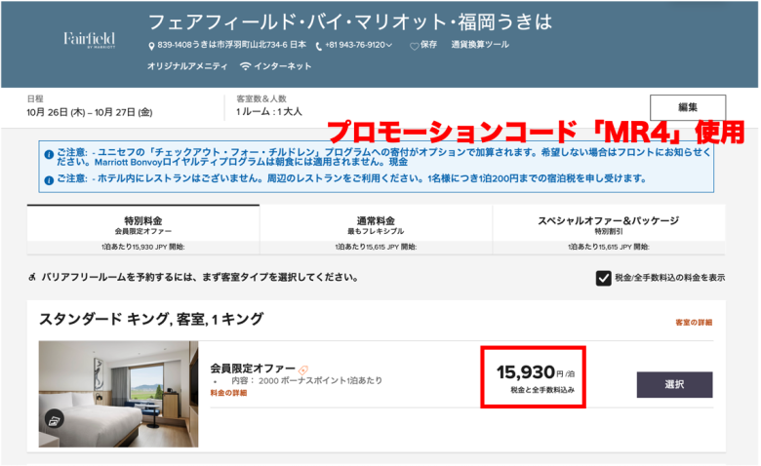Click the オリジナルアメニティ link
This screenshot has height=466, width=761.
[187, 66]
